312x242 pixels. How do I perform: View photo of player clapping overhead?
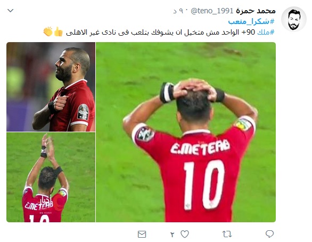(x=51, y=178)
